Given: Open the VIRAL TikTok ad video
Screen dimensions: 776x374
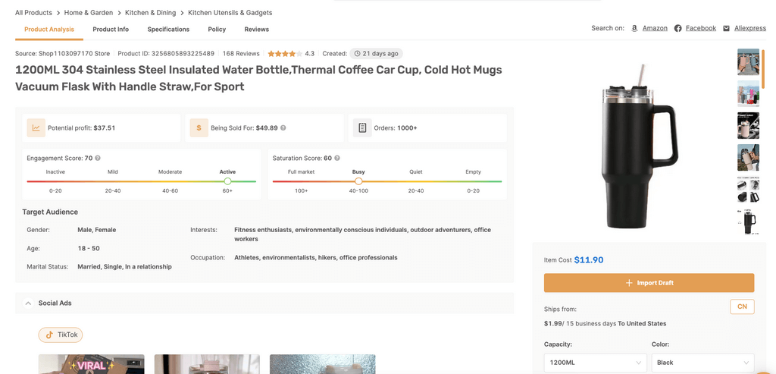Looking at the screenshot, I should pyautogui.click(x=92, y=364).
